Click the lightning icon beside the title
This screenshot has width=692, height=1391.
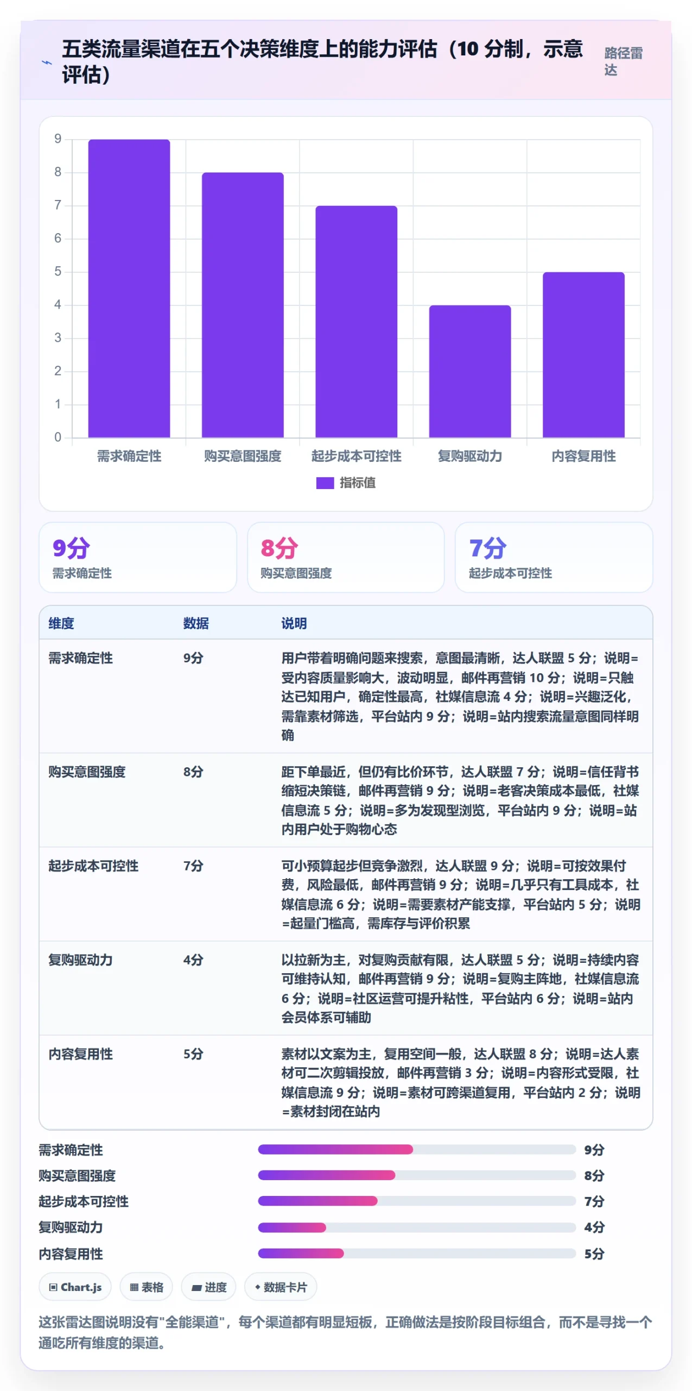pos(47,62)
